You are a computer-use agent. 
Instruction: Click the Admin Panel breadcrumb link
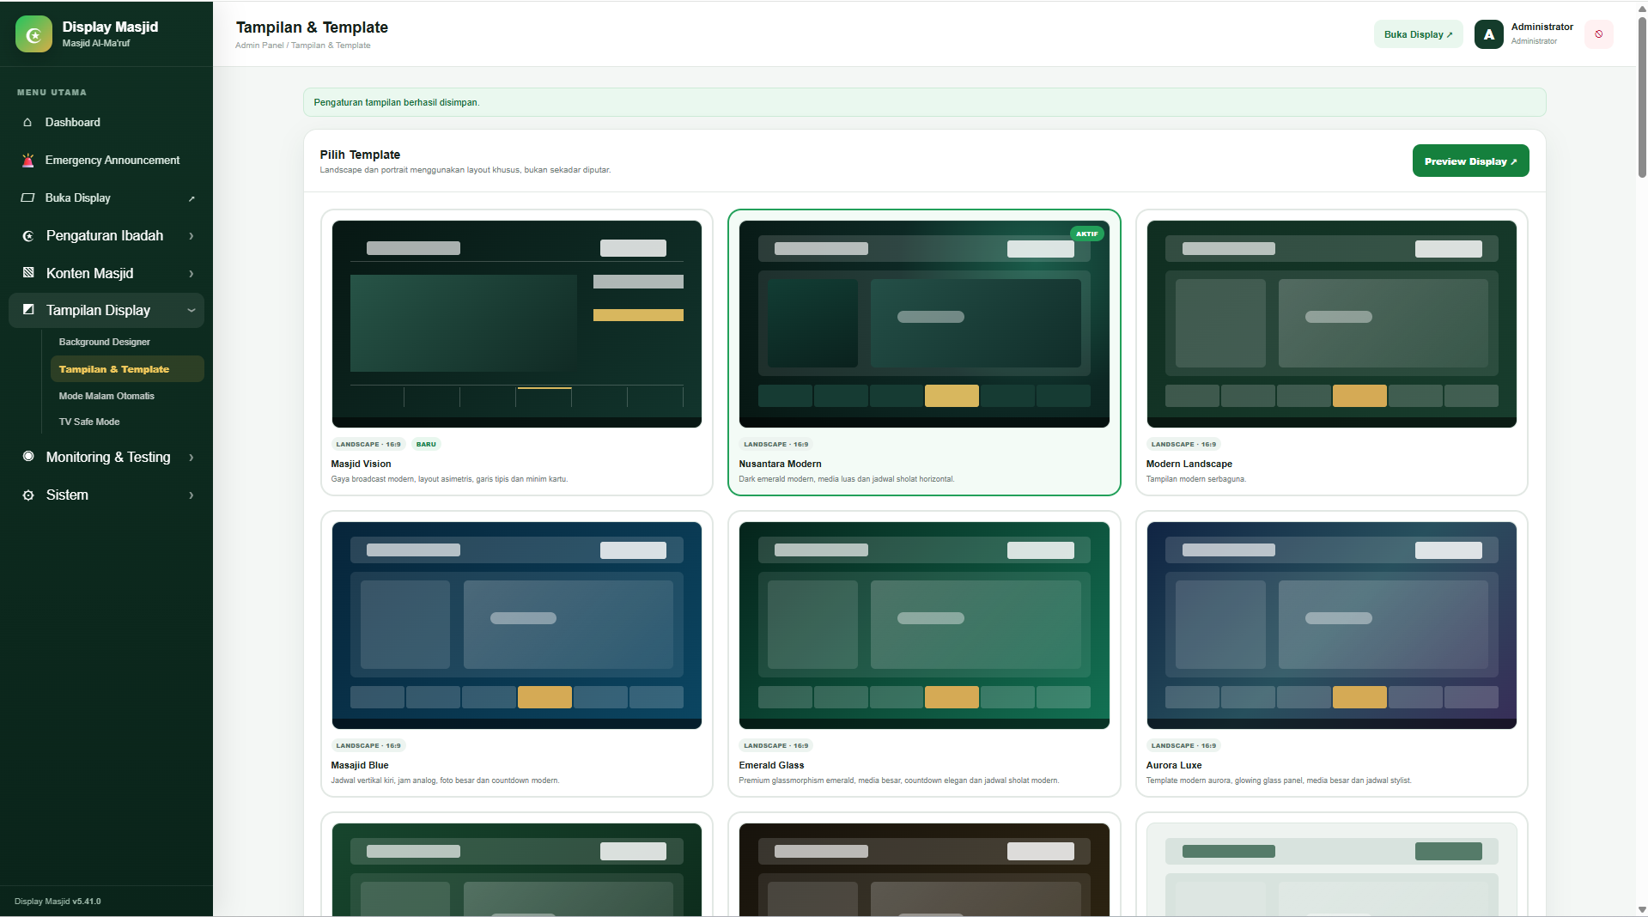click(x=259, y=46)
